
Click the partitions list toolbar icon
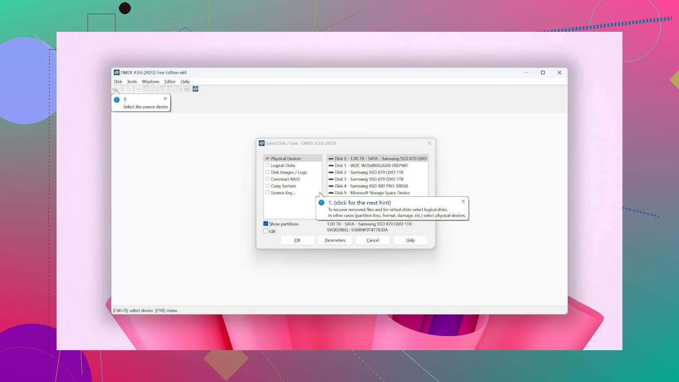pyautogui.click(x=122, y=89)
